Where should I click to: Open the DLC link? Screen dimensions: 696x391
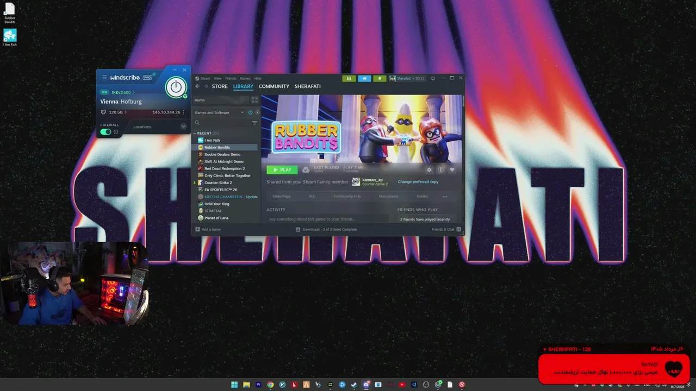point(312,197)
